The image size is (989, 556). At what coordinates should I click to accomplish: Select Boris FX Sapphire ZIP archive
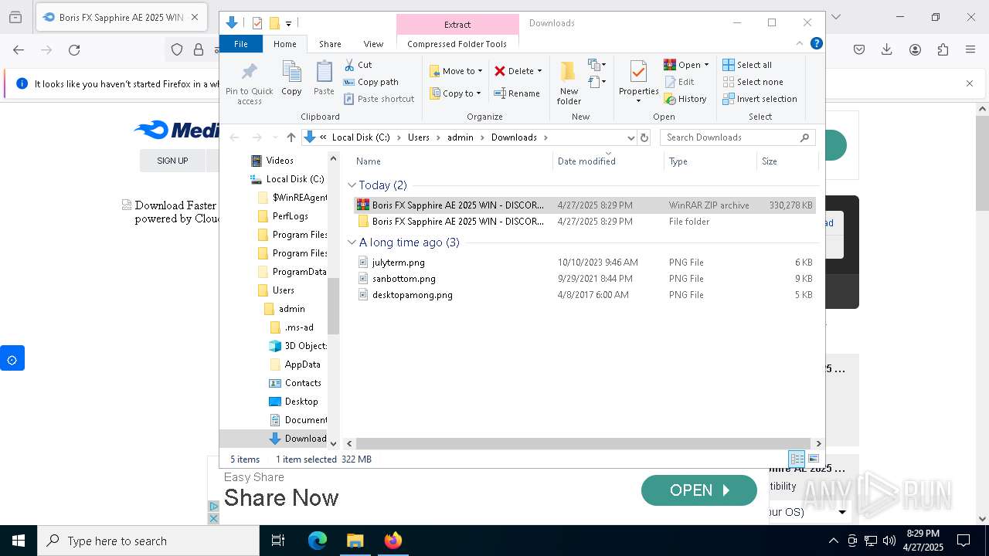[585, 205]
